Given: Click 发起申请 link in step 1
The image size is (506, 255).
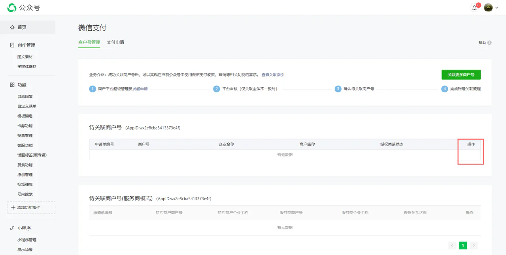Looking at the screenshot, I should (x=140, y=89).
